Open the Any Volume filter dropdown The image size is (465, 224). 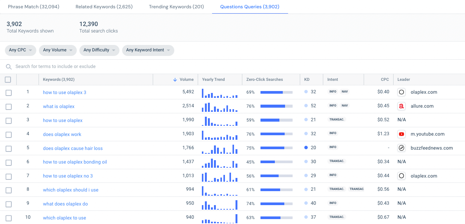(x=58, y=50)
